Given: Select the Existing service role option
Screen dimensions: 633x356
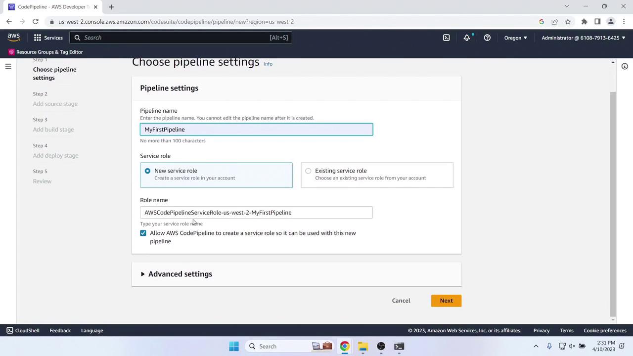Looking at the screenshot, I should (x=377, y=175).
